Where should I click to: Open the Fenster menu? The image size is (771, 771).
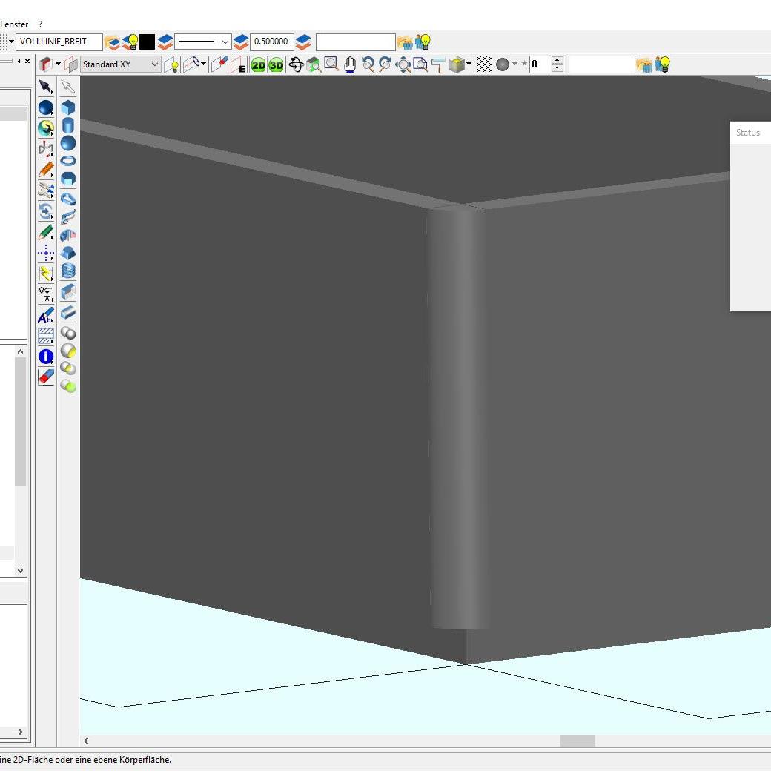14,24
